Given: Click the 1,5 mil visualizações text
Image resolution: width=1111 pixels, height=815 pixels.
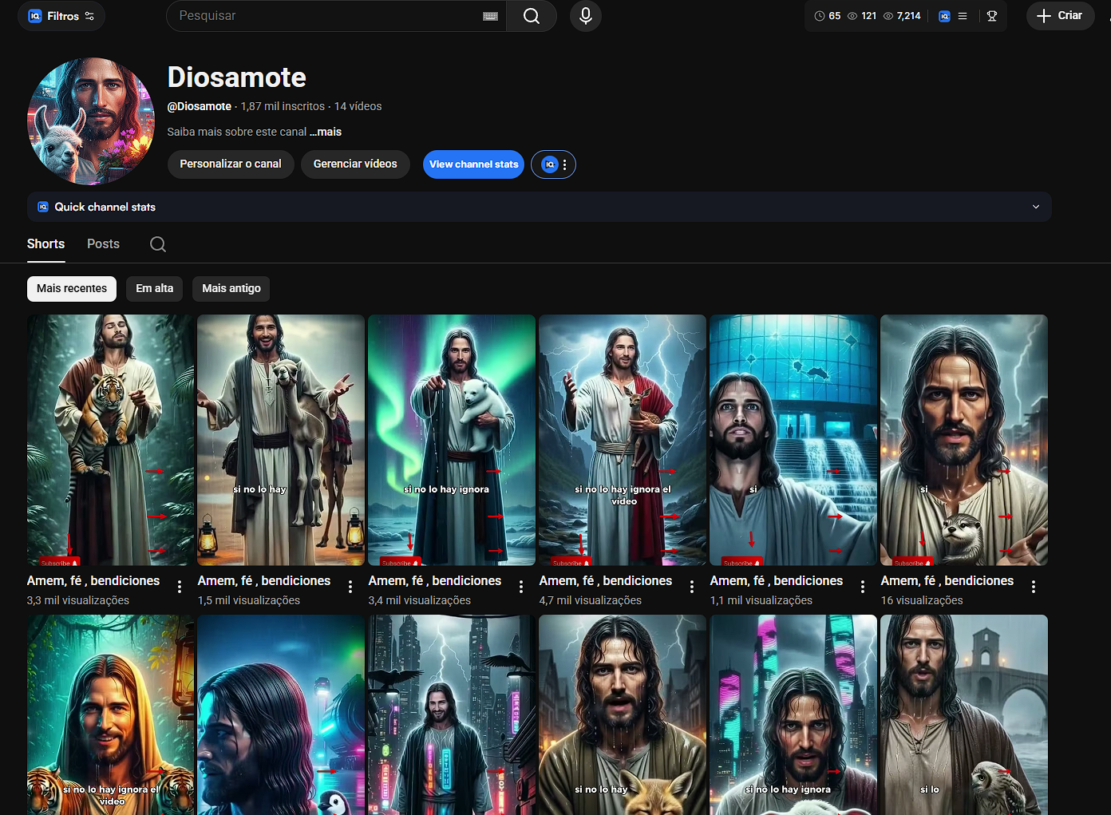Looking at the screenshot, I should pos(249,600).
